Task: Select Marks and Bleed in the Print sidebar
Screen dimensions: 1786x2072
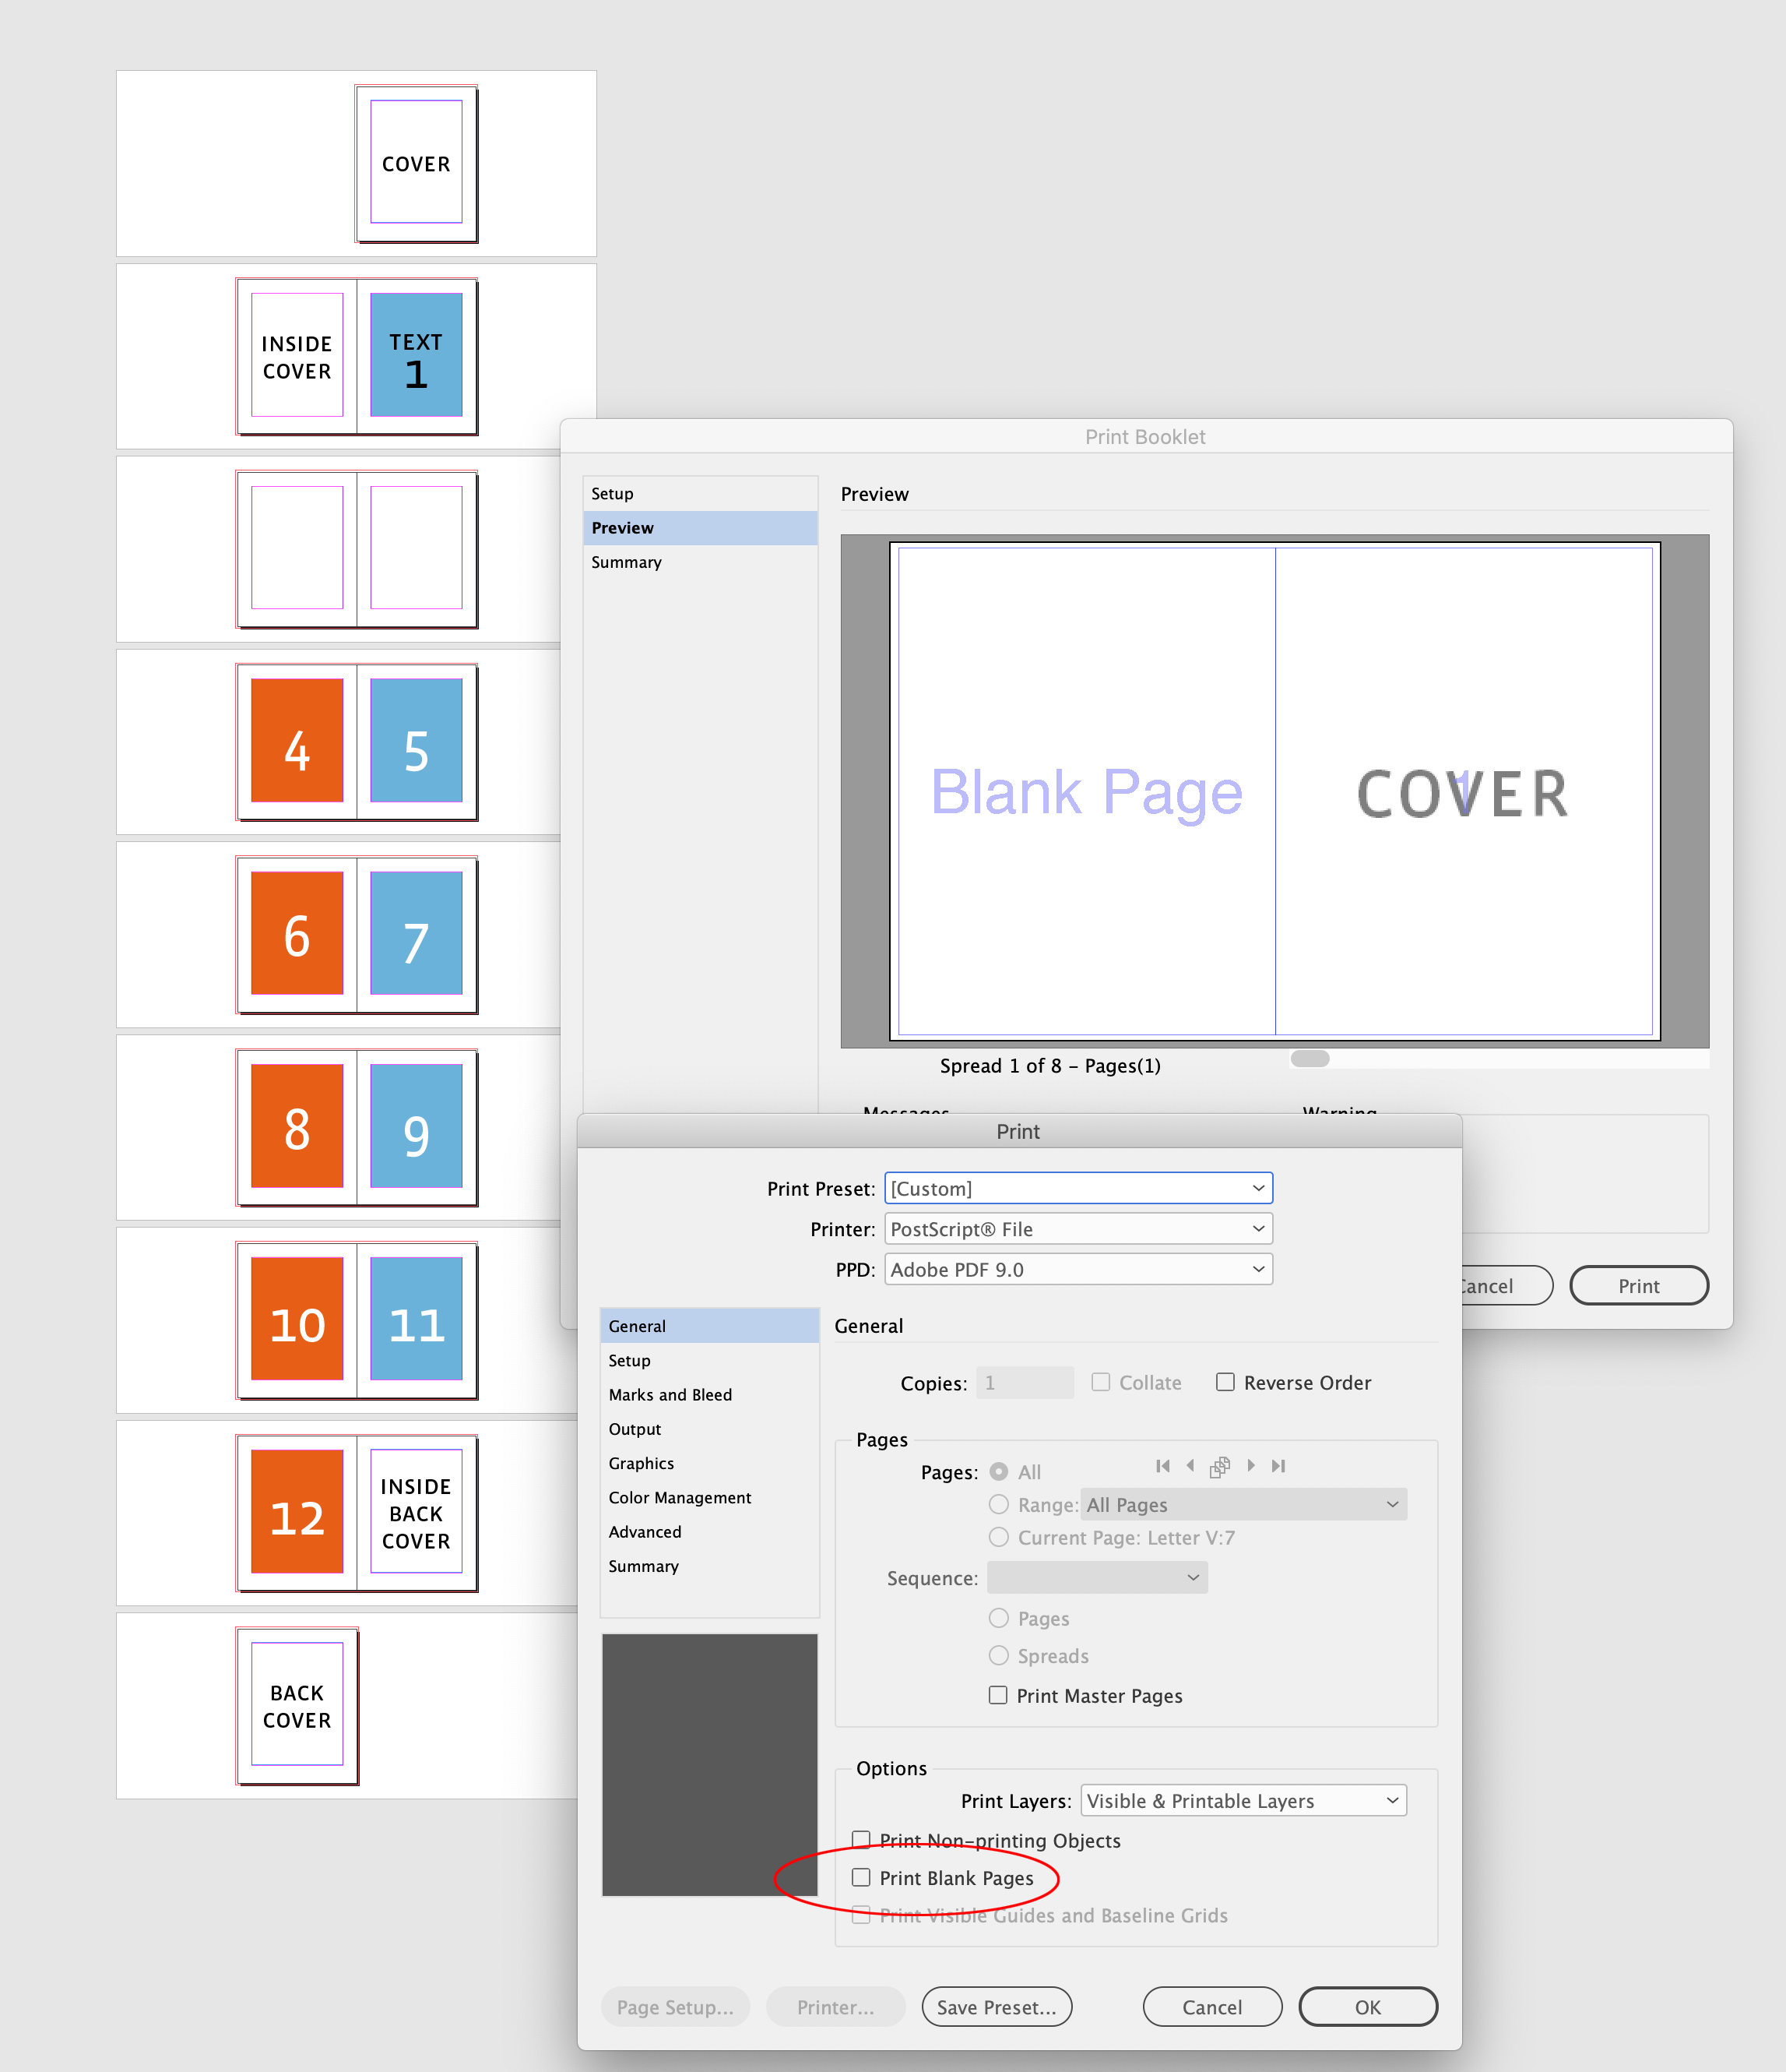Action: (x=670, y=1394)
